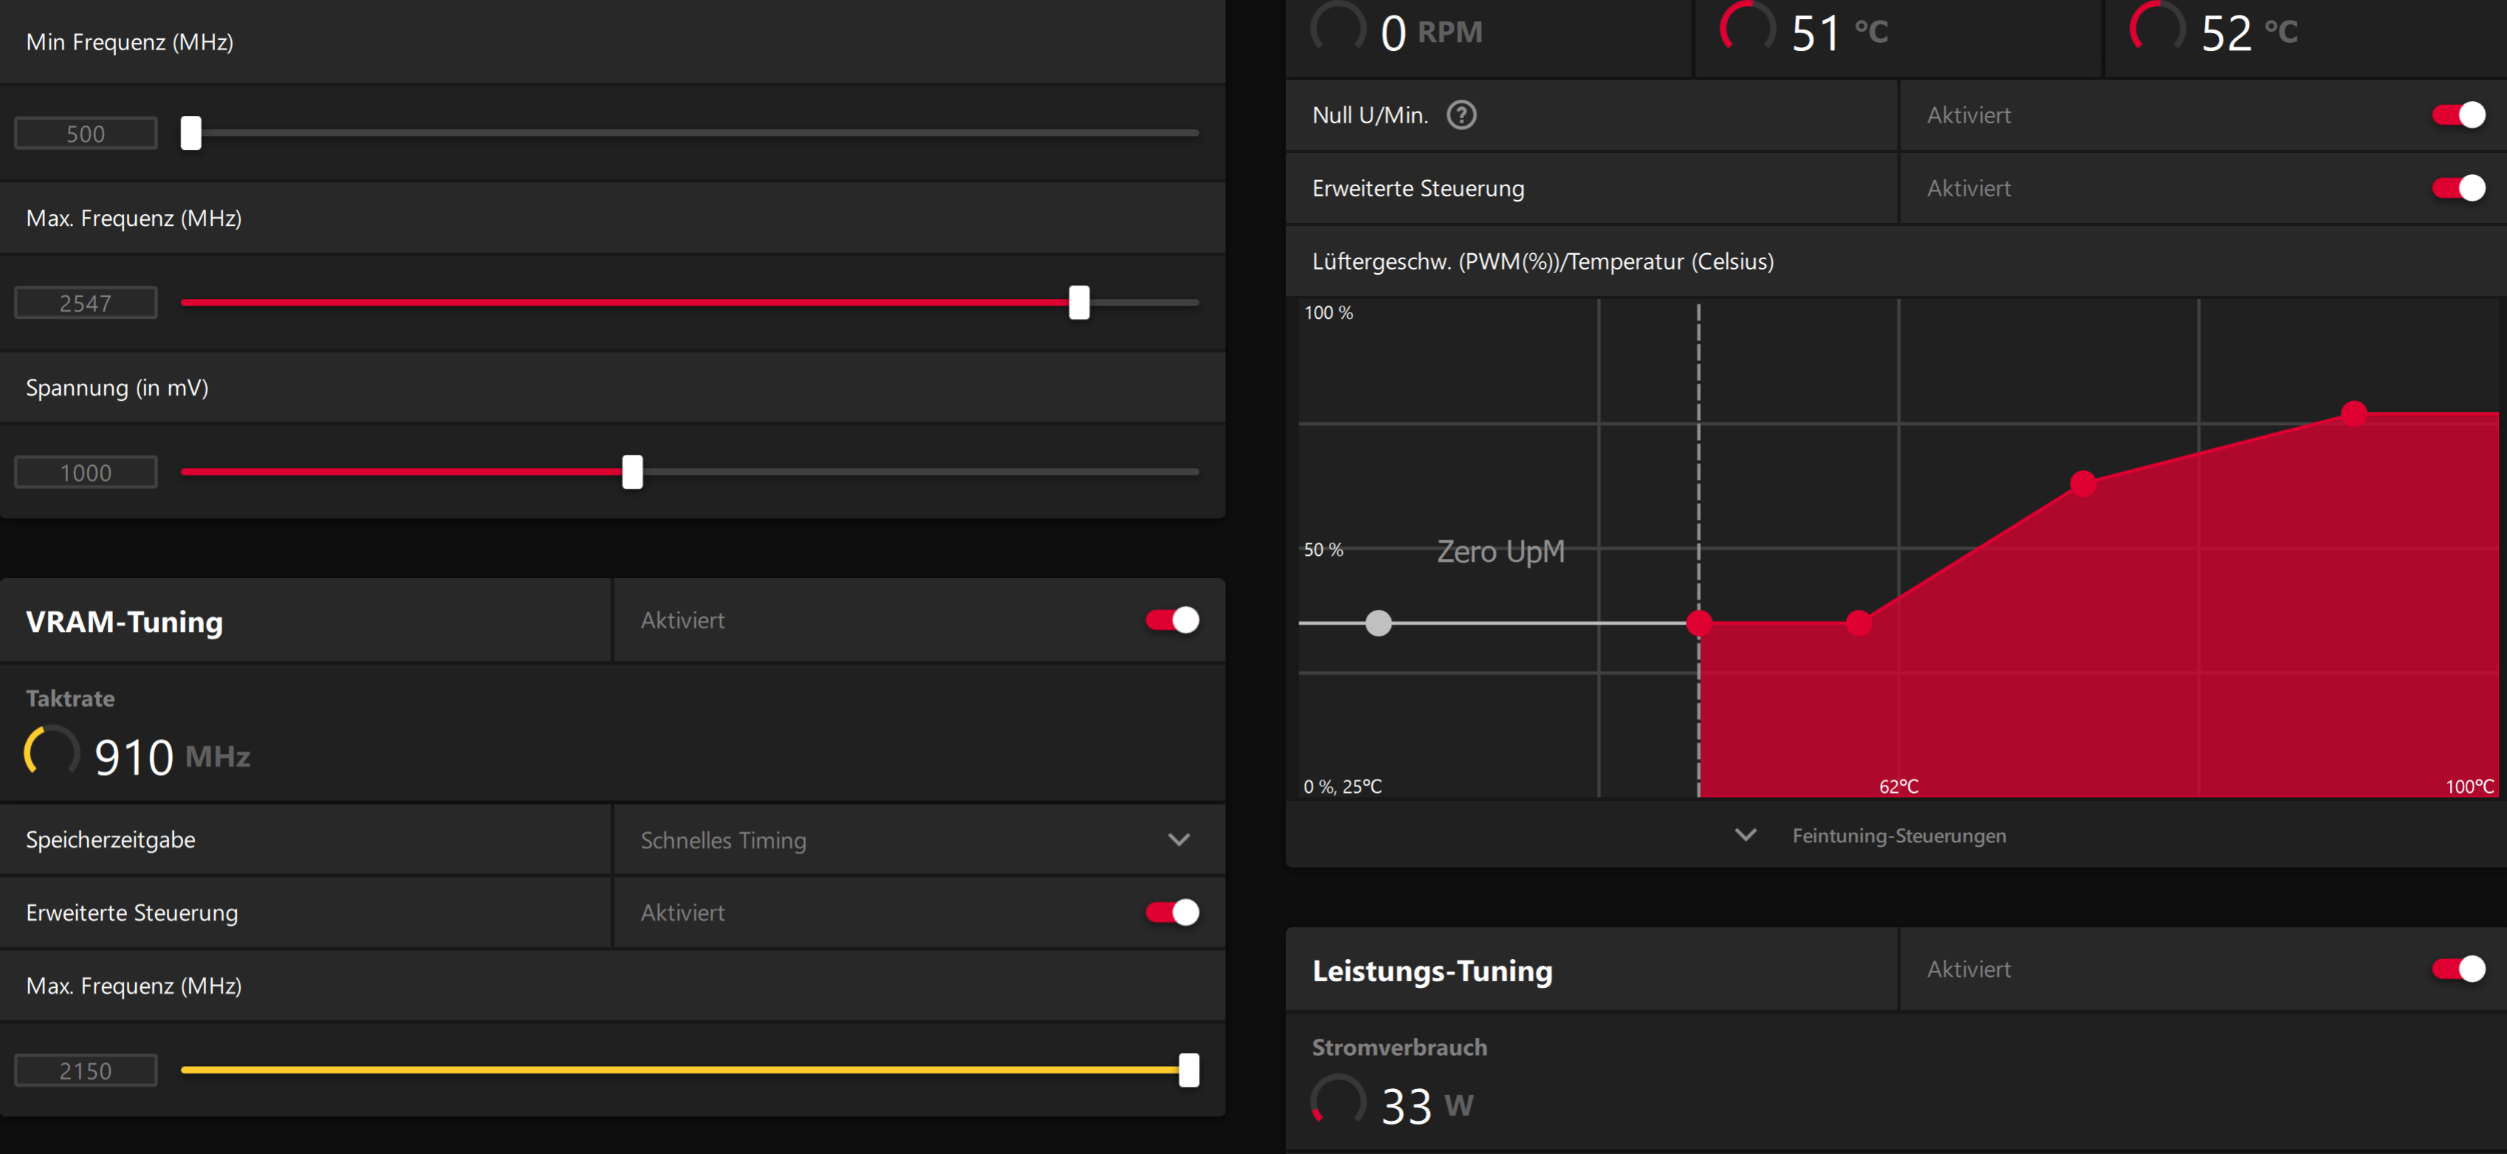Click the 52 °C temperature gauge icon

(2158, 28)
